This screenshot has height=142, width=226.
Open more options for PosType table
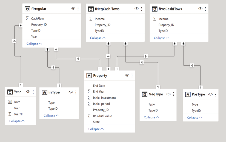click(x=215, y=95)
